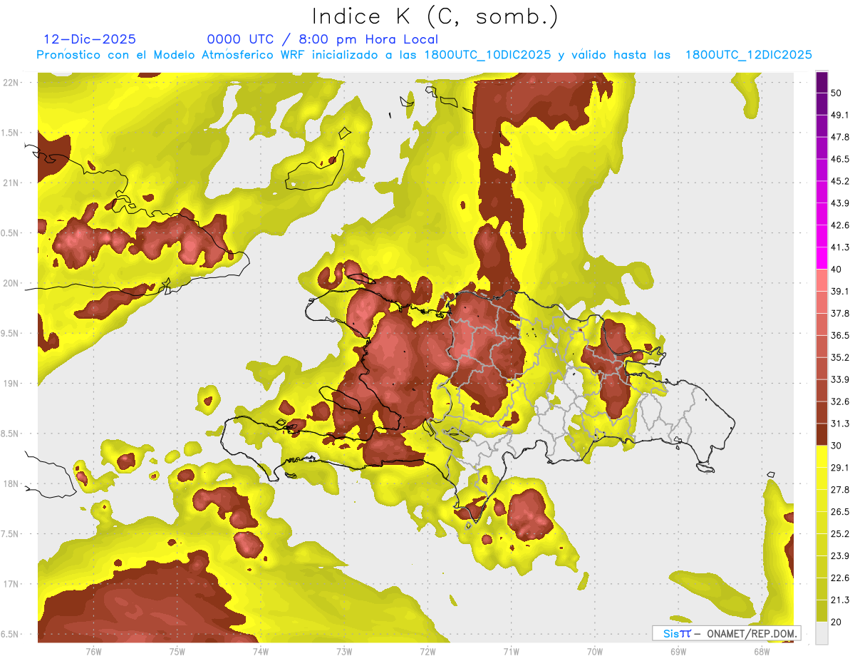Viewport: 855px width, 661px height.
Task: Pick the magenta swatch between 40 and 41.3
Action: coord(822,258)
